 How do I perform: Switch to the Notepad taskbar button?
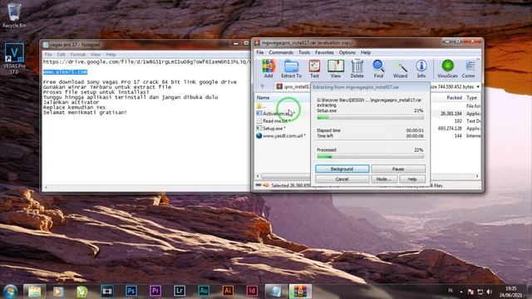(276, 292)
